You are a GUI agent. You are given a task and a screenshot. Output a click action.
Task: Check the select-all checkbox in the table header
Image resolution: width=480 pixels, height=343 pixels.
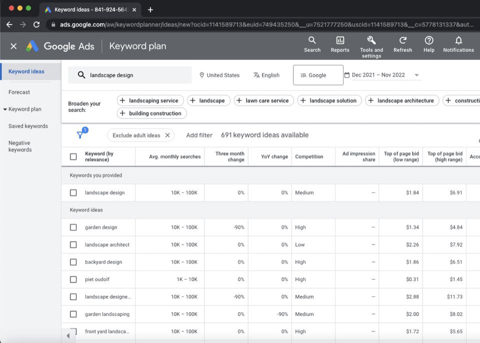coord(73,156)
